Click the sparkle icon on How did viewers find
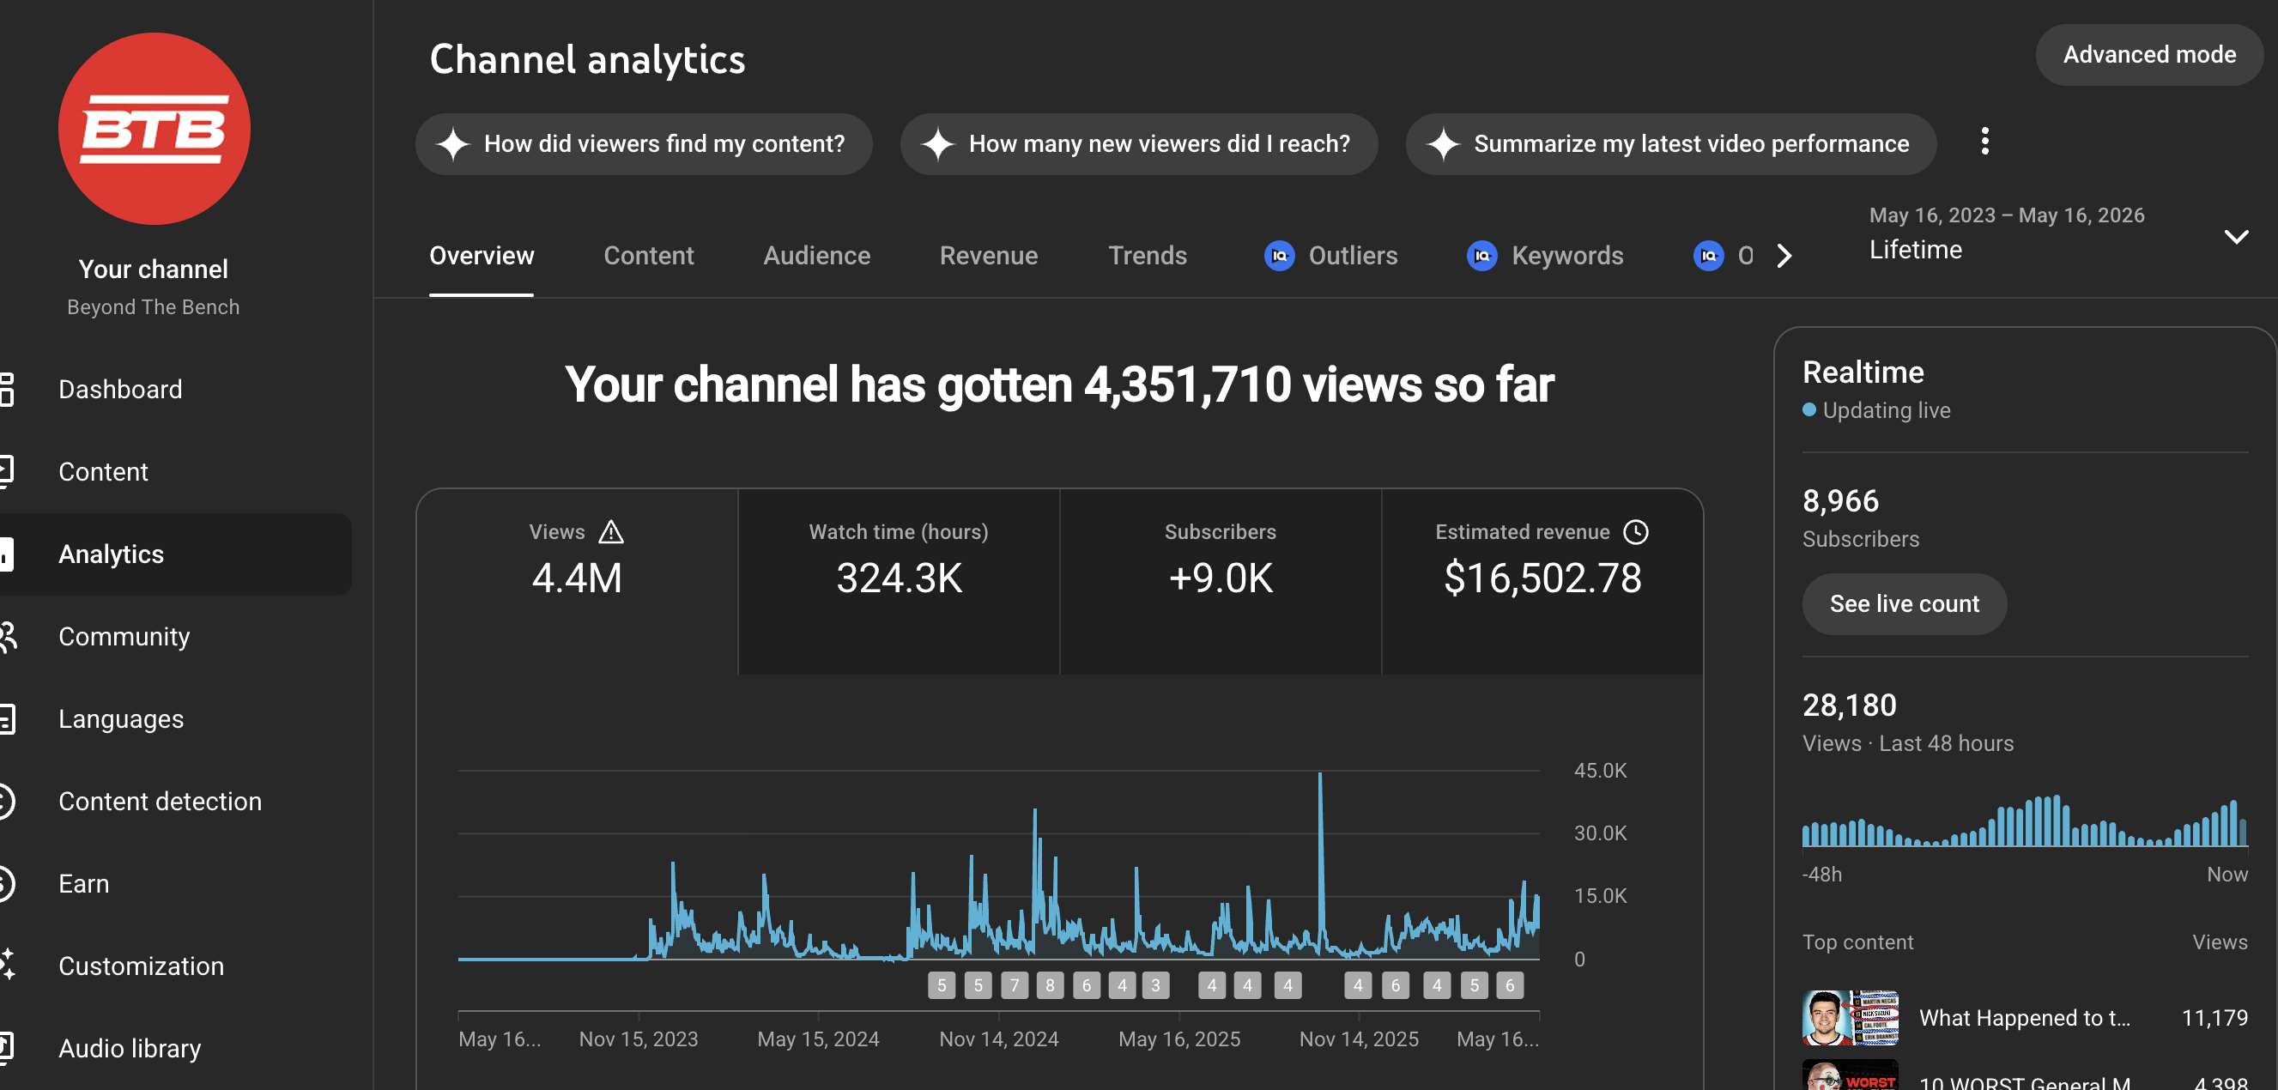The image size is (2278, 1090). point(453,144)
